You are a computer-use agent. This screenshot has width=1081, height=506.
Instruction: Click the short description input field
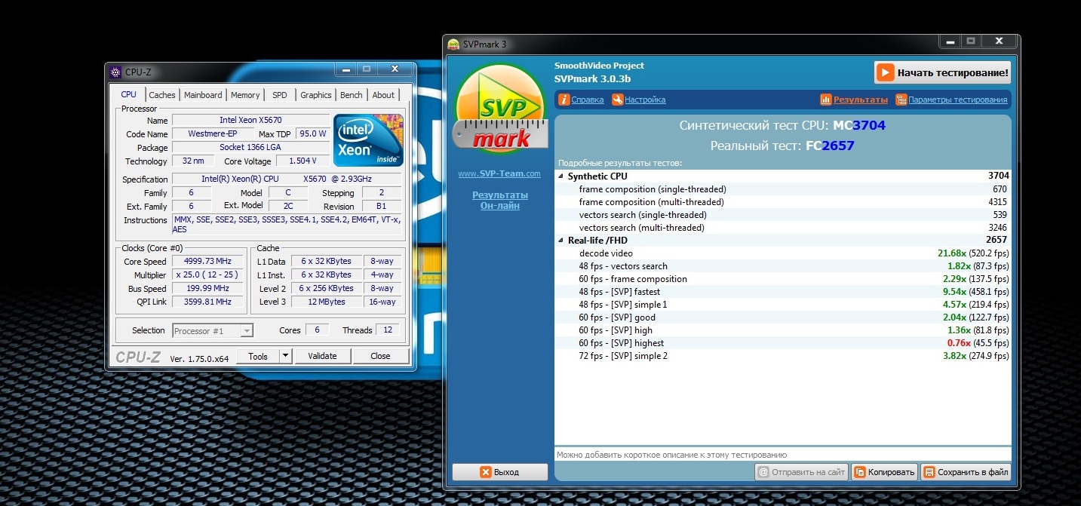coord(782,455)
